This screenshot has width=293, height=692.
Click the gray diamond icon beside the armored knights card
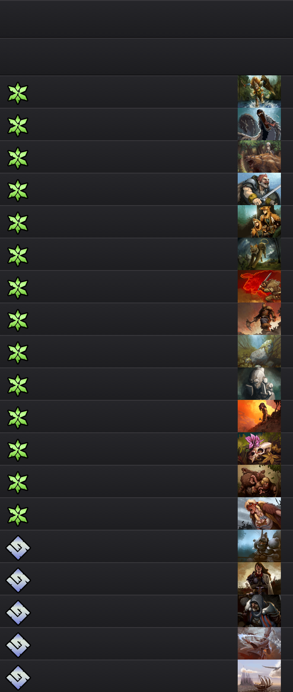(18, 547)
